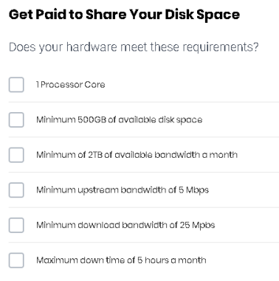Tick the Minimum 500GB disk space checkbox
The image size is (279, 281).
(x=16, y=119)
